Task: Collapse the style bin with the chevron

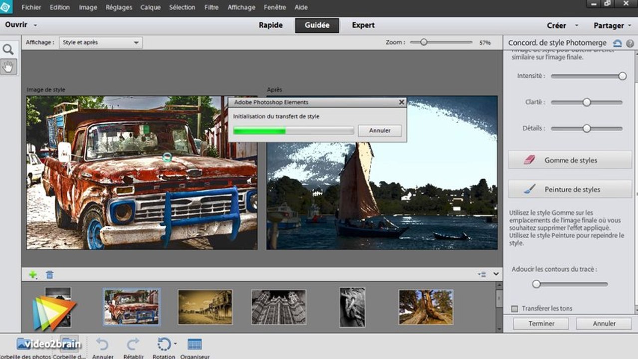Action: (496, 274)
